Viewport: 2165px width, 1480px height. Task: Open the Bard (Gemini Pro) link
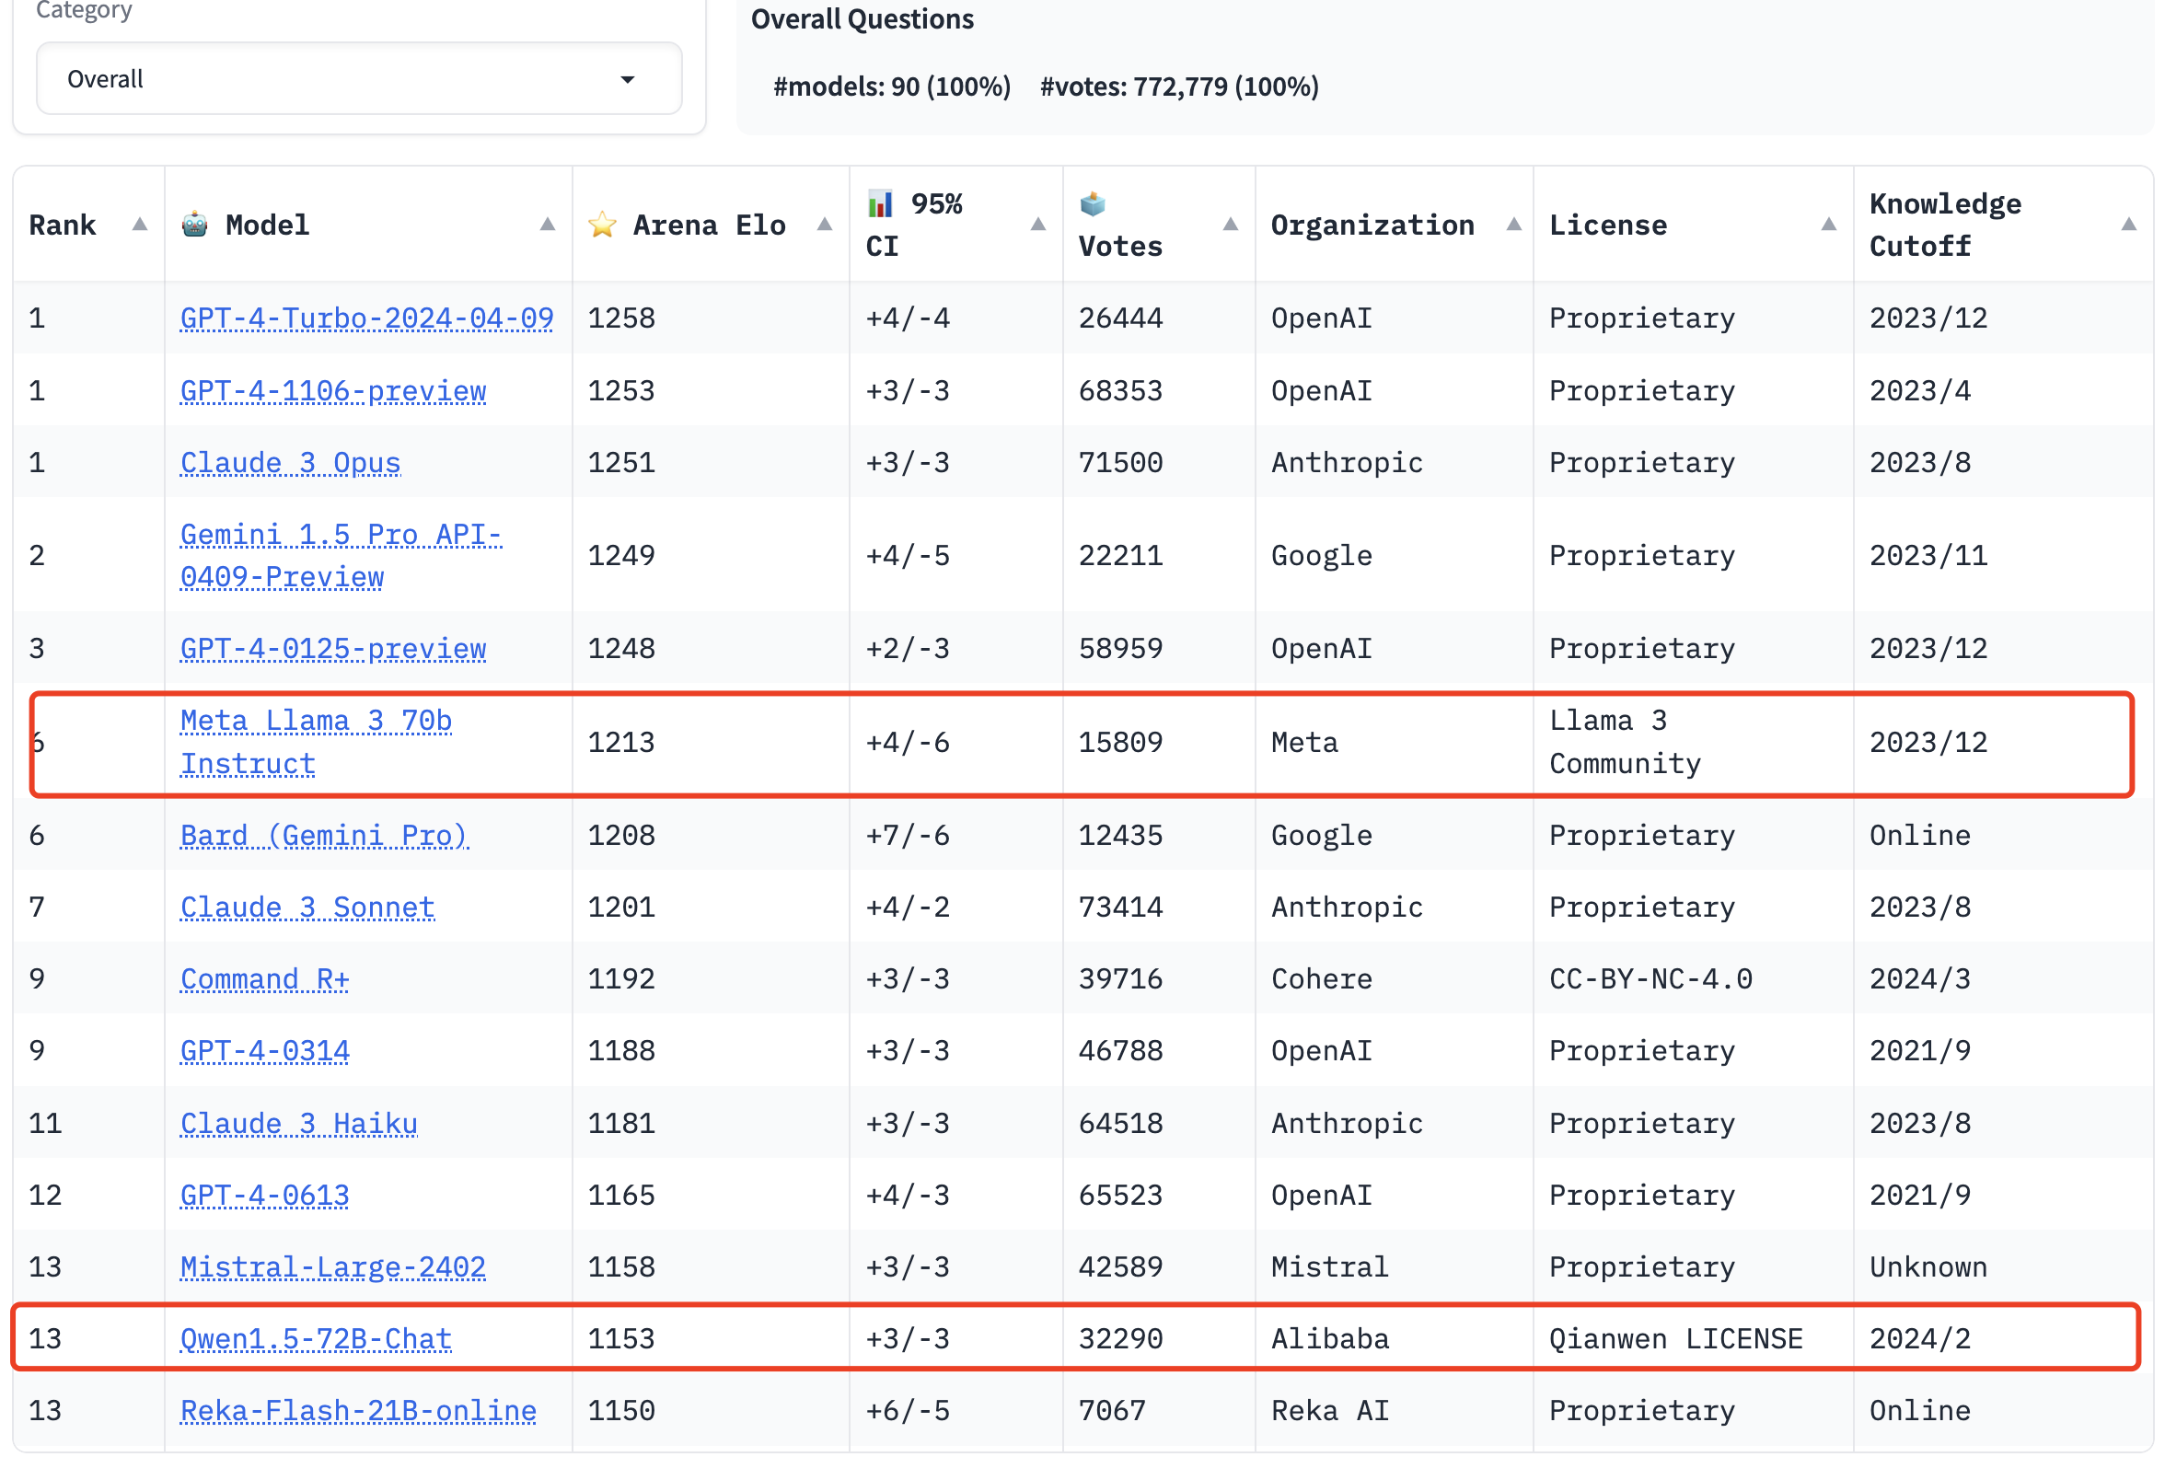coord(324,836)
